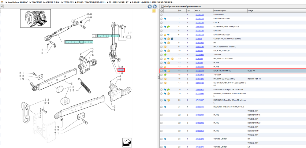
Task: Tick the show only selected labels checkbox
Action: tap(162, 6)
